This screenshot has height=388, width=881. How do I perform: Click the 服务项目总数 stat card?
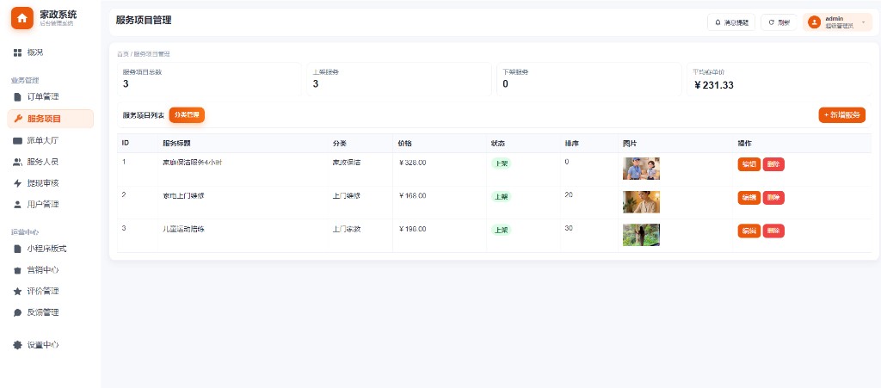pyautogui.click(x=209, y=79)
